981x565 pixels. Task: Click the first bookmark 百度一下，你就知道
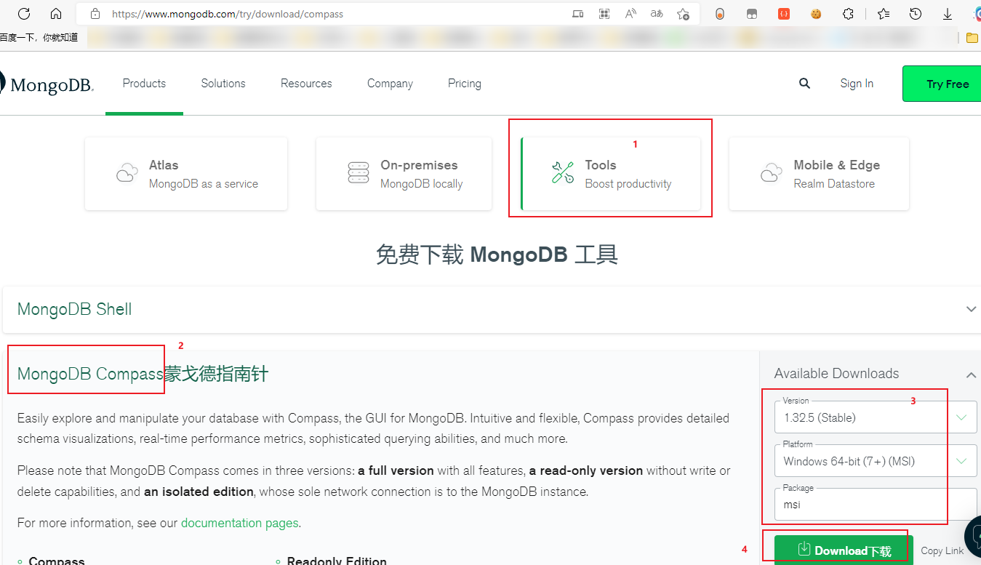tap(39, 37)
